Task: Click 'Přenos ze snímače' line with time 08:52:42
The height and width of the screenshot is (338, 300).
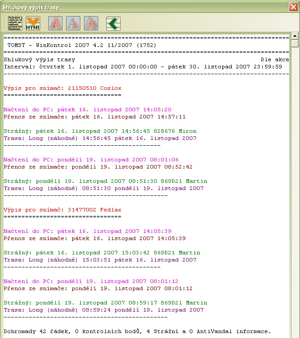Action: [98, 167]
